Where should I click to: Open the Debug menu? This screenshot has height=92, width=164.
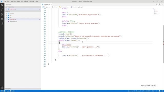[26, 1]
